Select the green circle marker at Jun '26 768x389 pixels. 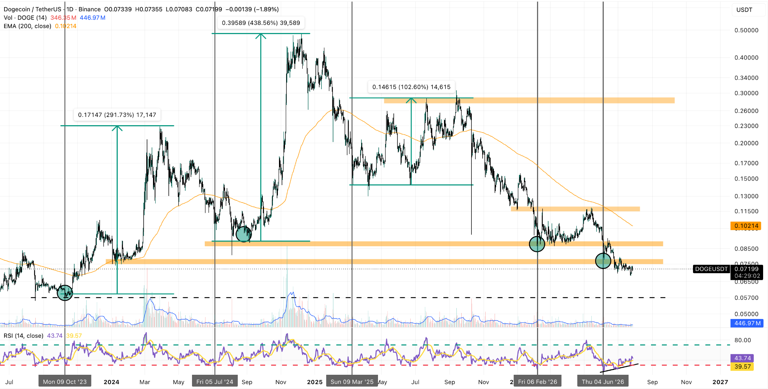click(x=603, y=261)
